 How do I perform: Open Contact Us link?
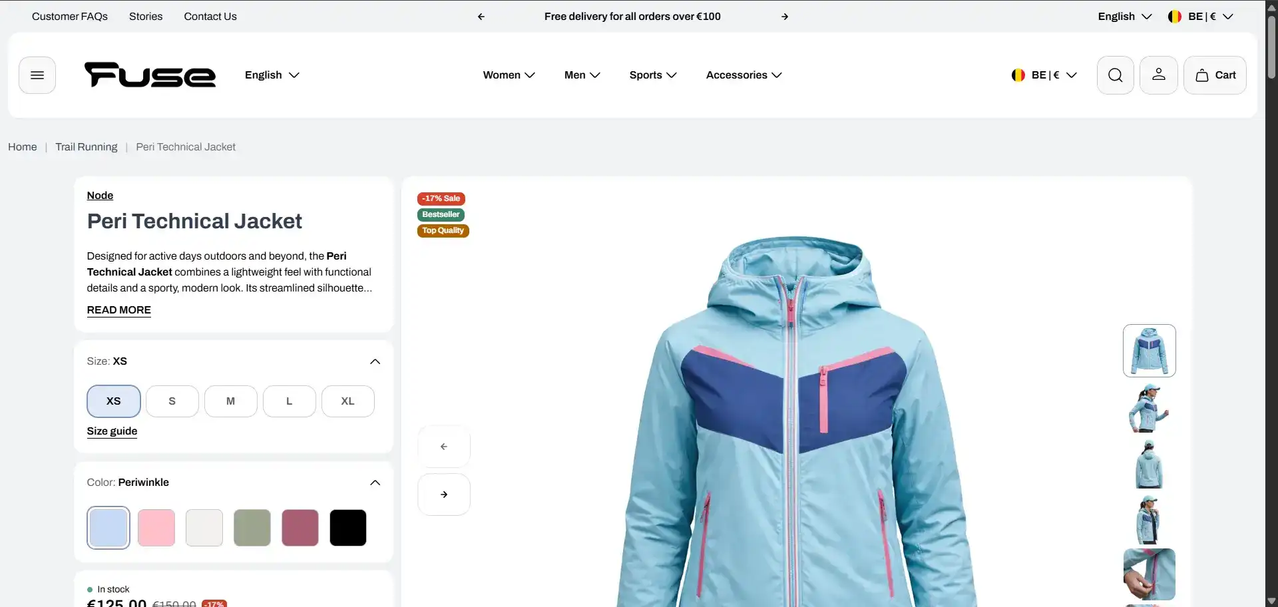210,17
